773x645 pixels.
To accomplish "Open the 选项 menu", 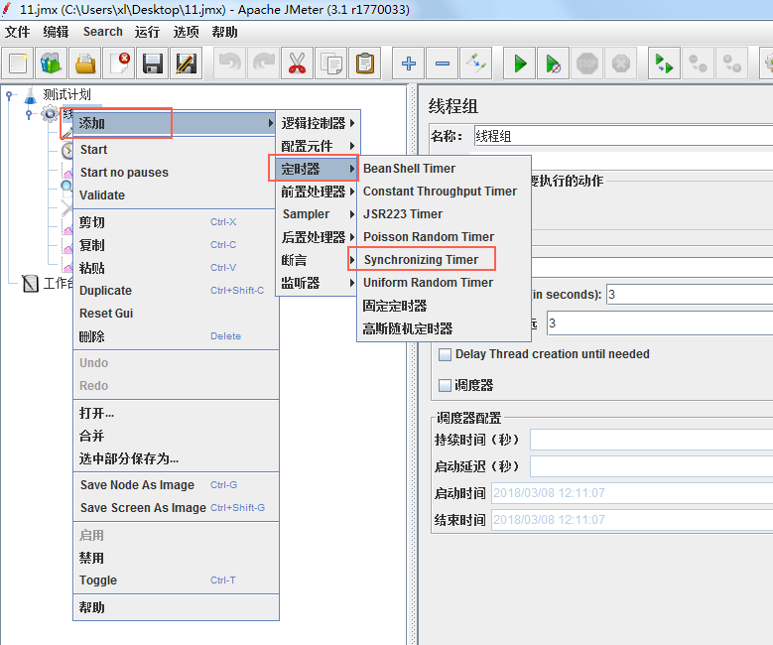I will pyautogui.click(x=186, y=32).
